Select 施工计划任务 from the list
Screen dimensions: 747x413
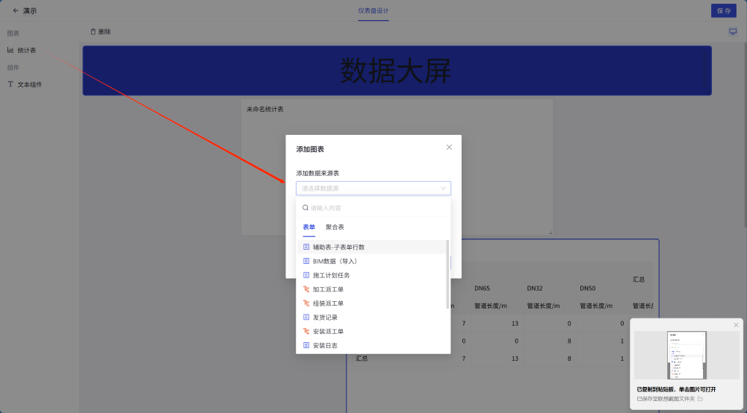[331, 275]
